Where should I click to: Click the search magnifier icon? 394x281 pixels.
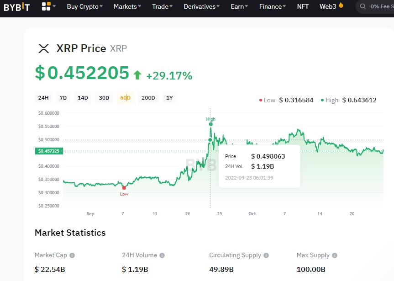pos(362,6)
